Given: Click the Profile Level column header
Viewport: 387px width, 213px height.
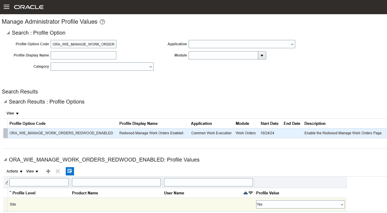Looking at the screenshot, I should click(x=24, y=193).
